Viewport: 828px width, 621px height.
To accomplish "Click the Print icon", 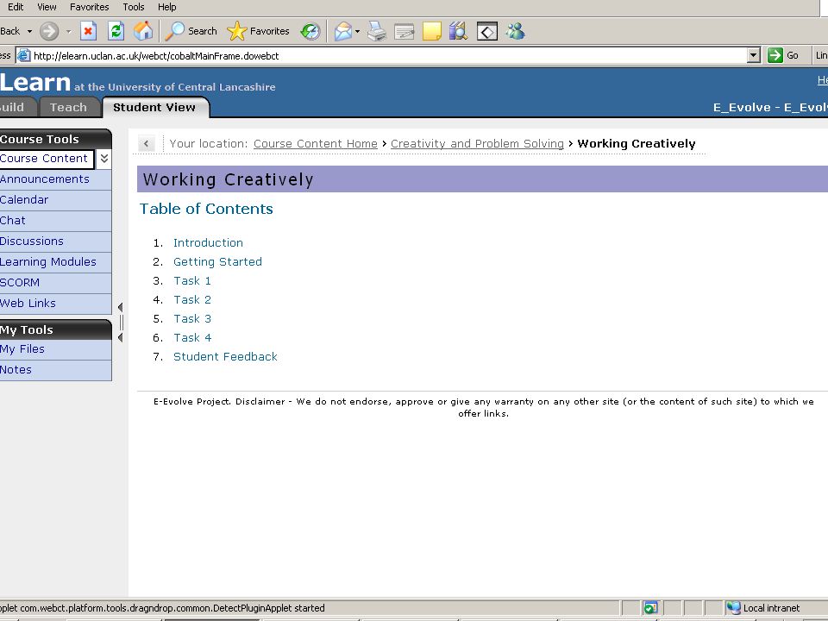I will [377, 31].
